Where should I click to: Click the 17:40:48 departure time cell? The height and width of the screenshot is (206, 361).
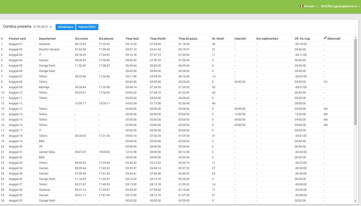coord(104,49)
